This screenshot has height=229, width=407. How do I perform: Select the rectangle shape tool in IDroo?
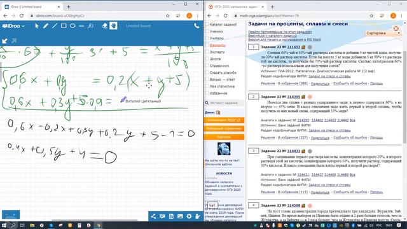click(x=64, y=25)
